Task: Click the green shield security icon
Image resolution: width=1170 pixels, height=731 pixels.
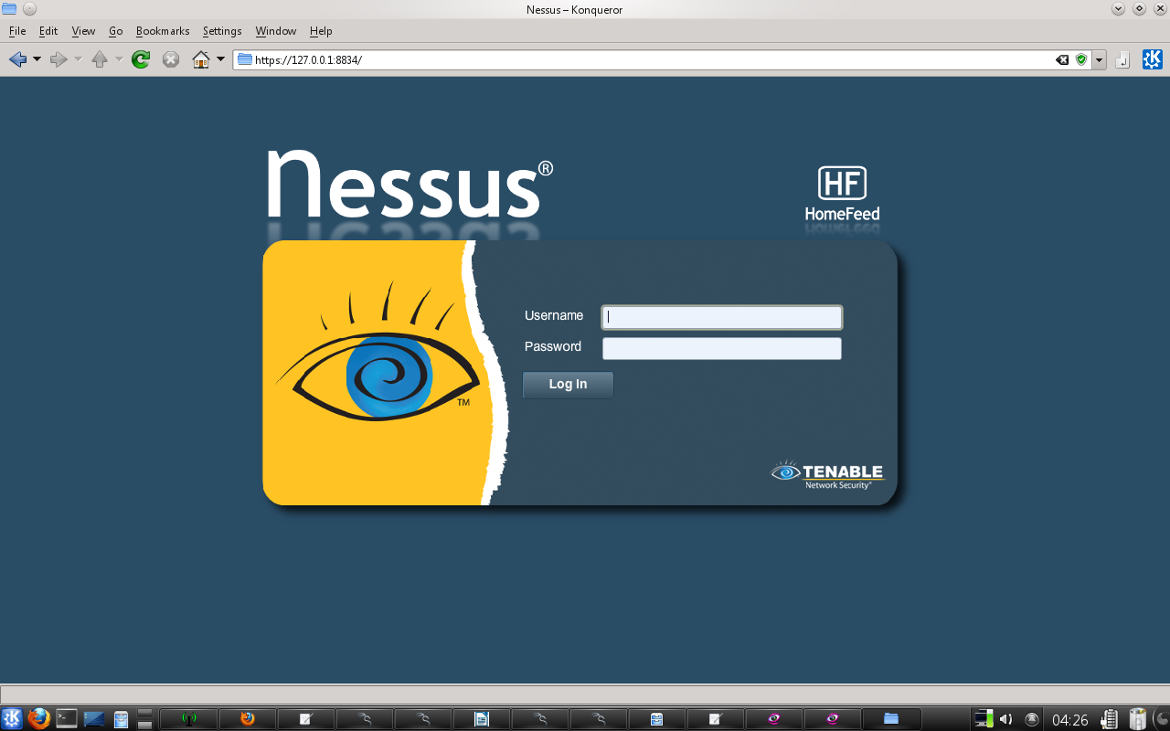Action: point(1081,59)
